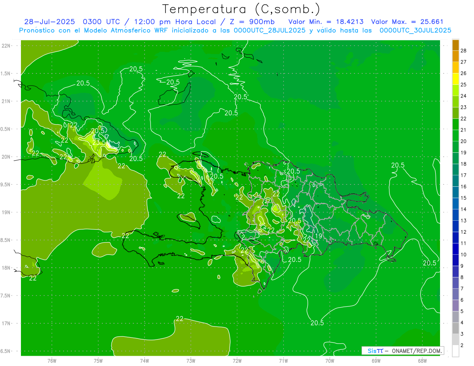Click the '72W' longitude axis label
Screen dimensions: 474x366
point(237,361)
